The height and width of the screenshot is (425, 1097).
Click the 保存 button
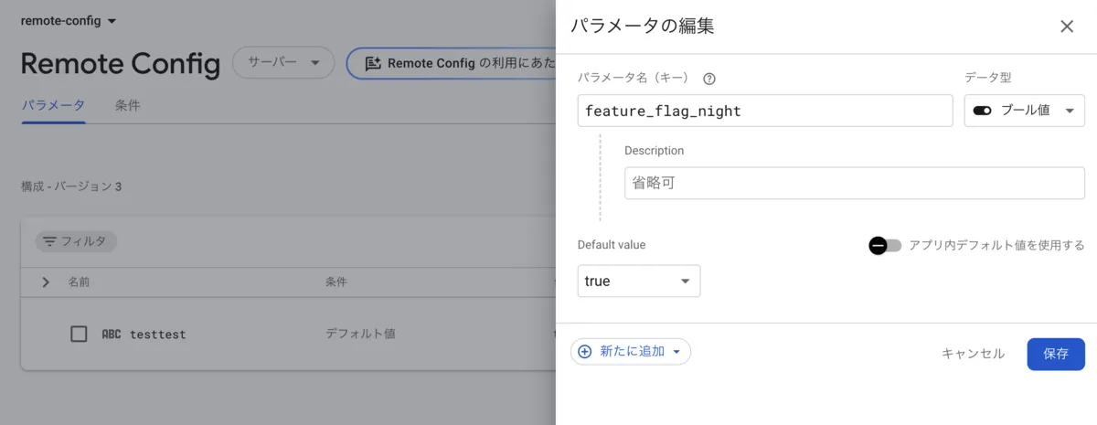[1056, 354]
